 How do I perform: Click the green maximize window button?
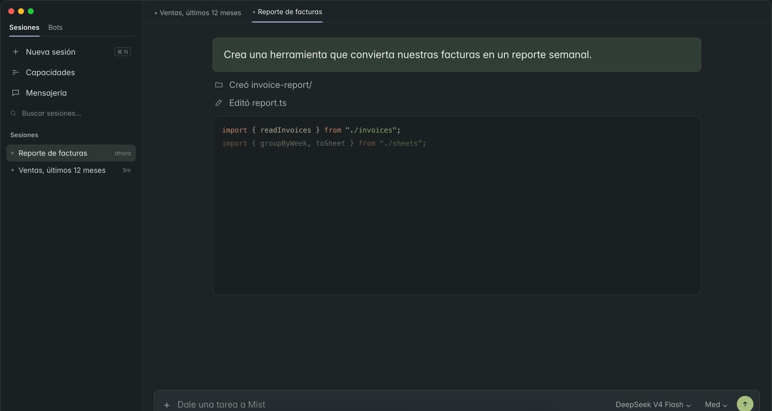31,11
